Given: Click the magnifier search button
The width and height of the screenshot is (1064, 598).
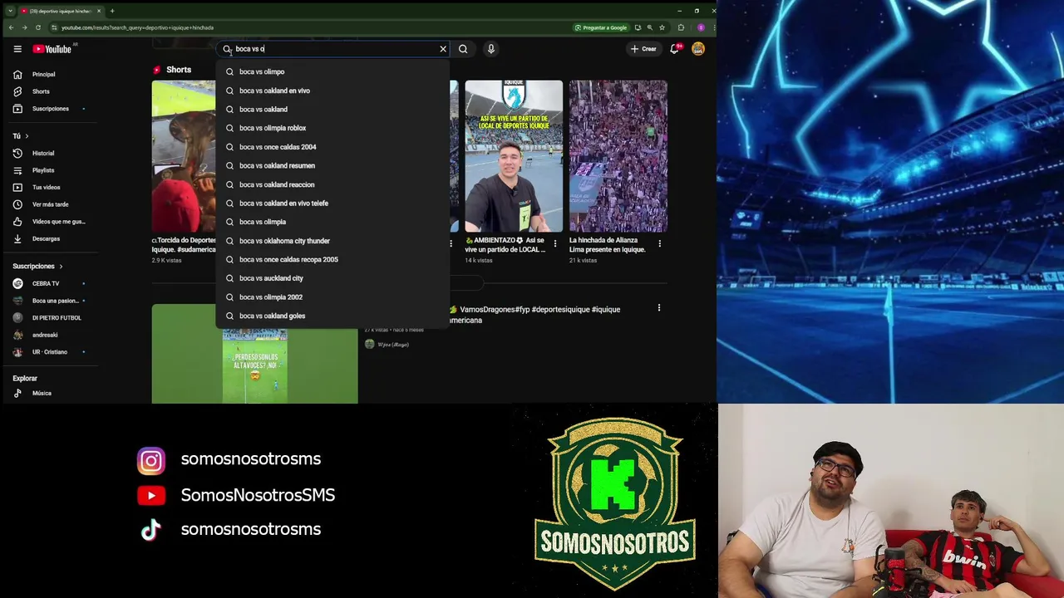Looking at the screenshot, I should click(x=463, y=49).
